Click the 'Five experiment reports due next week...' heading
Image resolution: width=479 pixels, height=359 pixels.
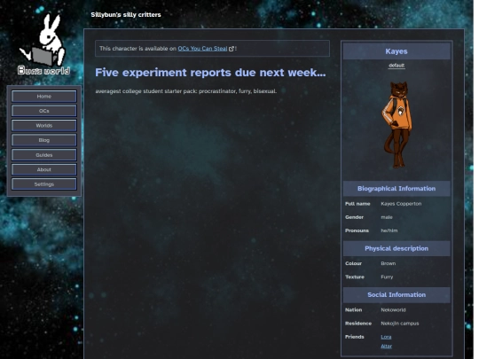(210, 73)
